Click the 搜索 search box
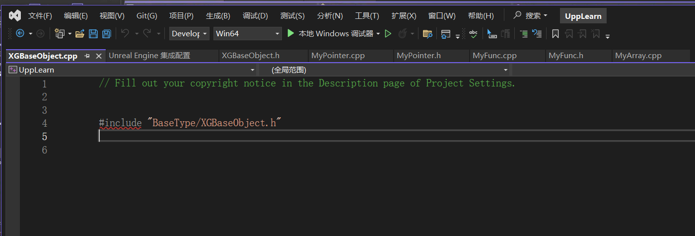695x236 pixels. click(530, 16)
